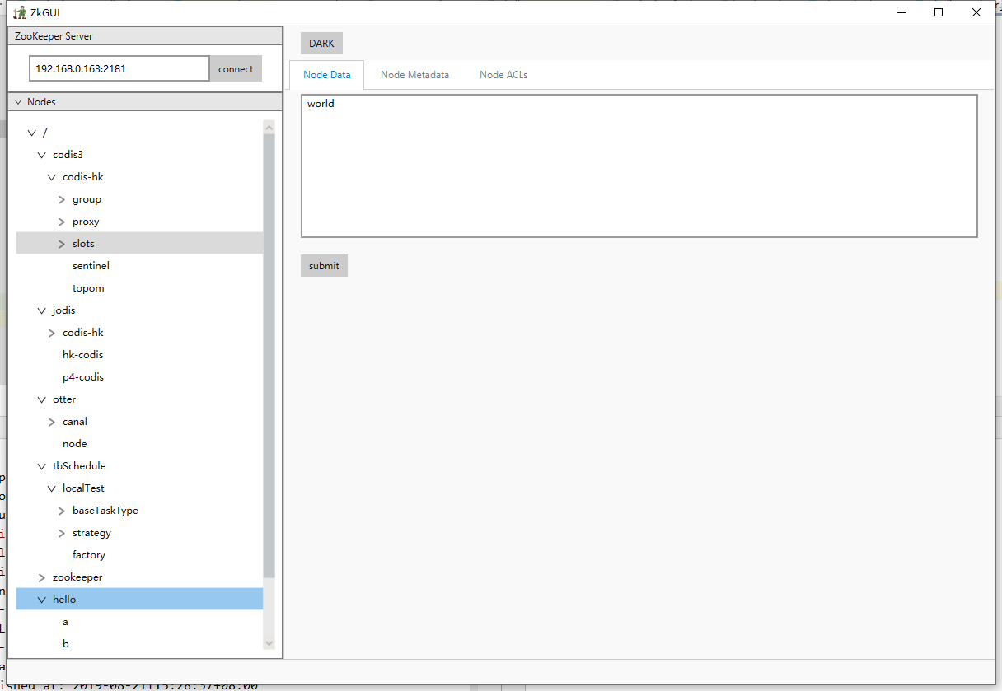Viewport: 1002px width, 691px height.
Task: Collapse the tbSchedule node
Action: click(42, 466)
